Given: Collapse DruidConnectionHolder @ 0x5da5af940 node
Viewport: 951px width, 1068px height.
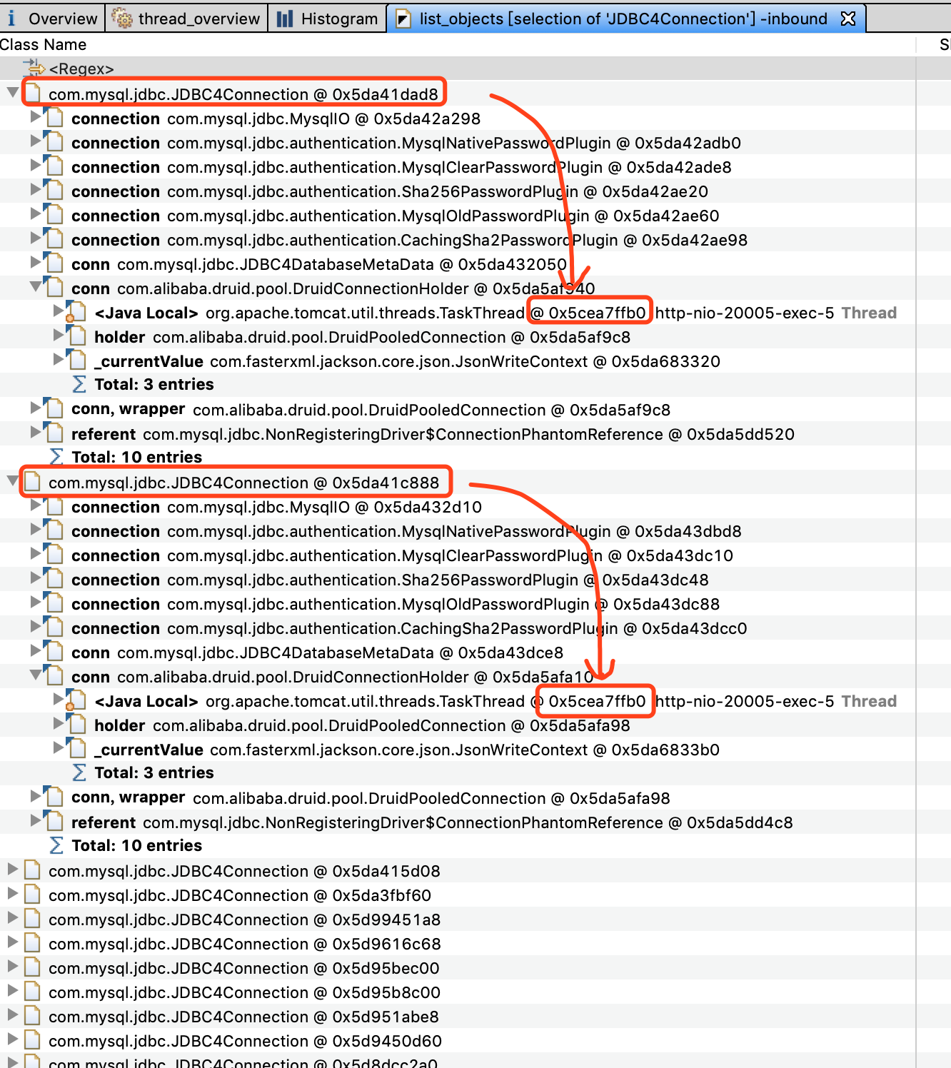Looking at the screenshot, I should (36, 287).
